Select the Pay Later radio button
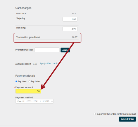Image resolution: width=138 pixels, height=127 pixels. pyautogui.click(x=29, y=81)
